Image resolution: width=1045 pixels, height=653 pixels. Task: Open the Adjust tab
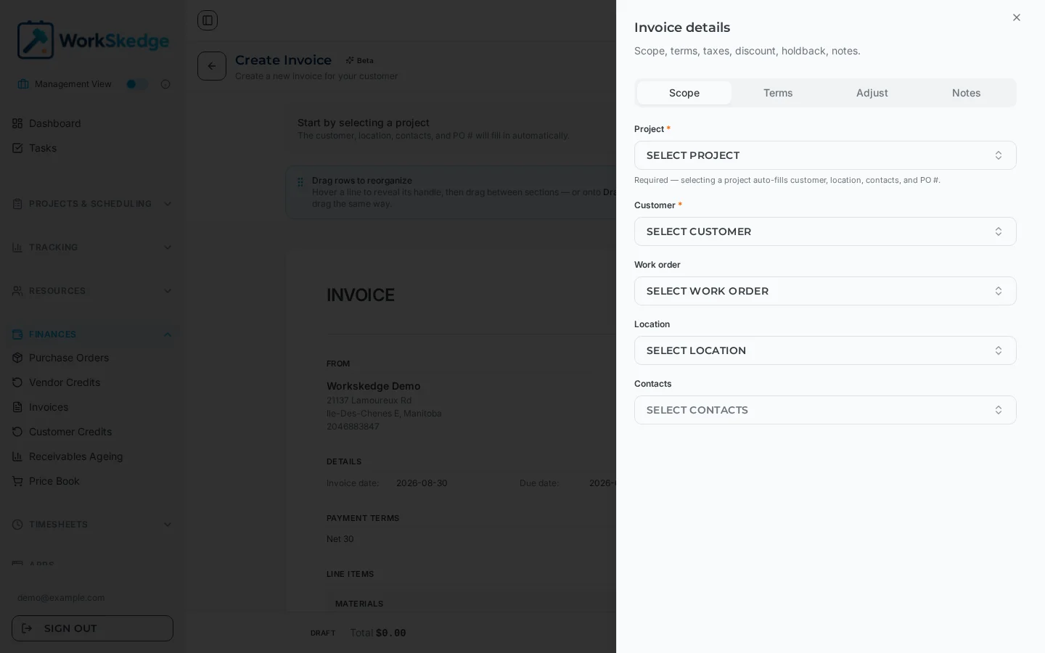pyautogui.click(x=872, y=93)
